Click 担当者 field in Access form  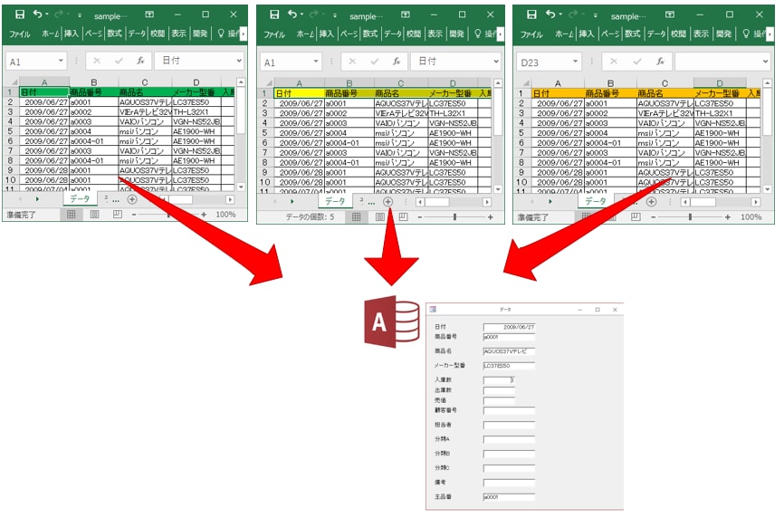tap(509, 425)
